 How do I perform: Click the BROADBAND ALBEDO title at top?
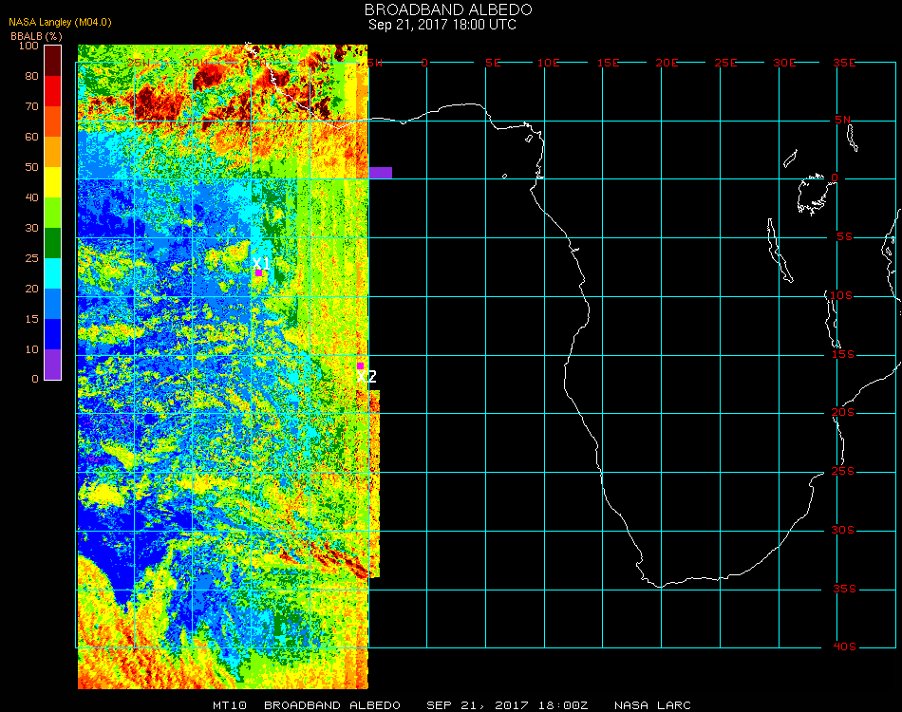442,9
